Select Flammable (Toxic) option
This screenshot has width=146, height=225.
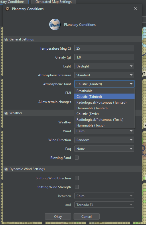tap(104, 125)
